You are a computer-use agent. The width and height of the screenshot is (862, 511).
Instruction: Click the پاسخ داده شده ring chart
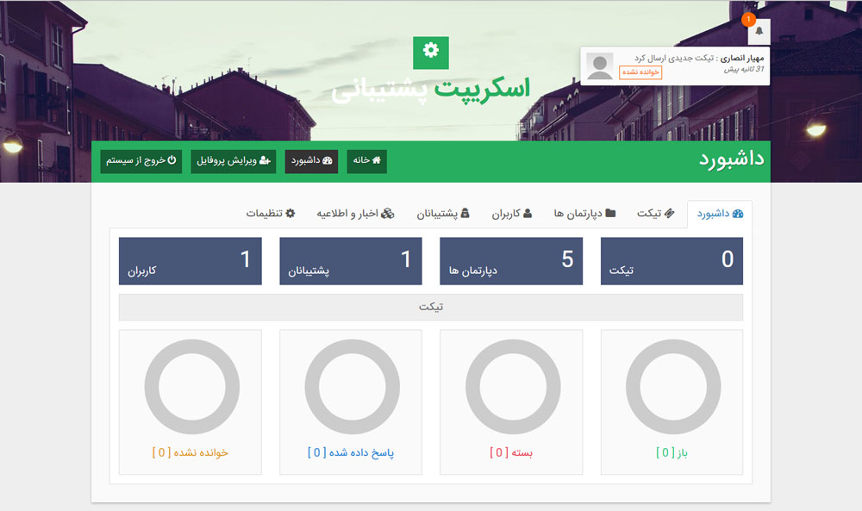click(353, 387)
